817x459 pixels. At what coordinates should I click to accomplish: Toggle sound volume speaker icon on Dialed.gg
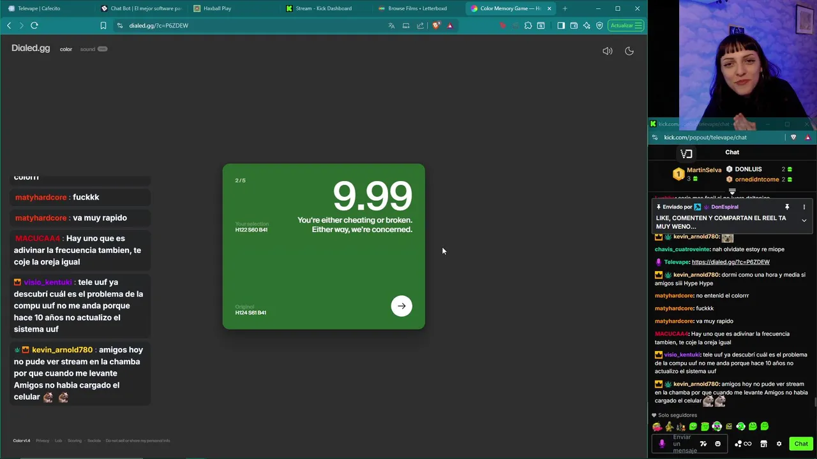click(x=608, y=51)
